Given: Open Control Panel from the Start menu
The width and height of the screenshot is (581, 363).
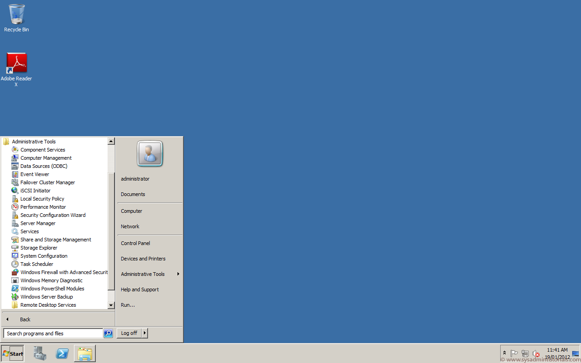Looking at the screenshot, I should coord(135,243).
